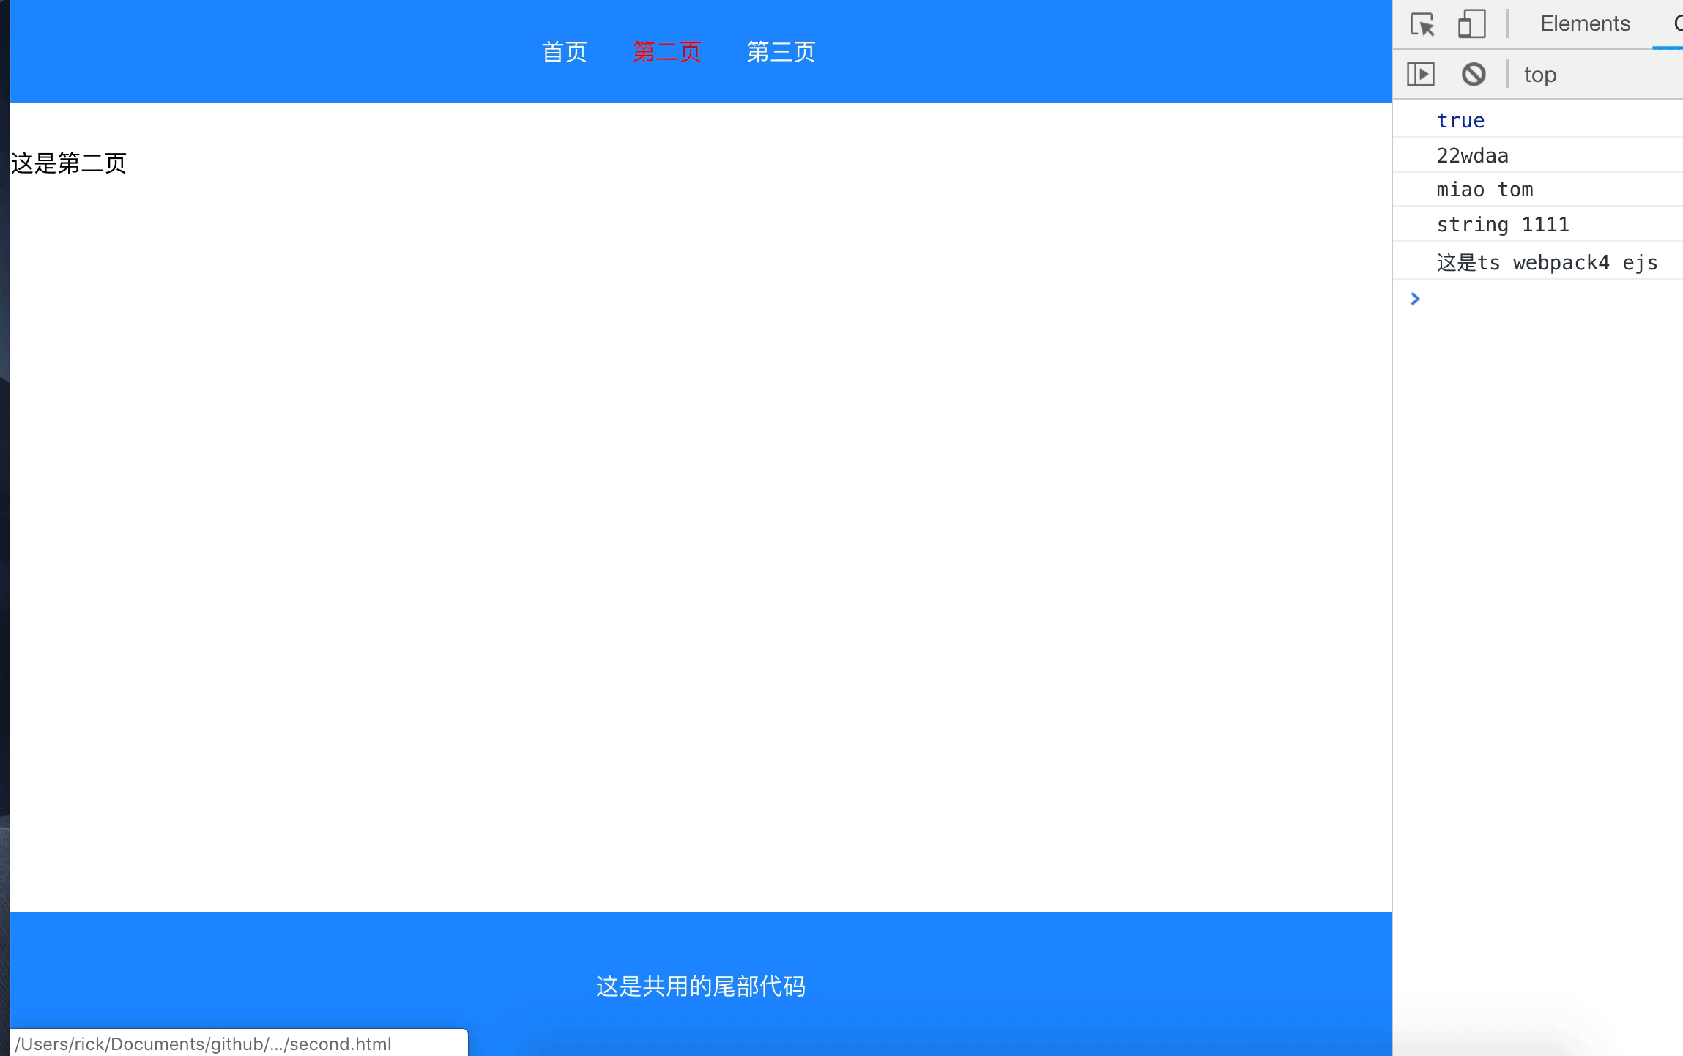Select the true console log entry
1683x1056 pixels.
coord(1460,121)
